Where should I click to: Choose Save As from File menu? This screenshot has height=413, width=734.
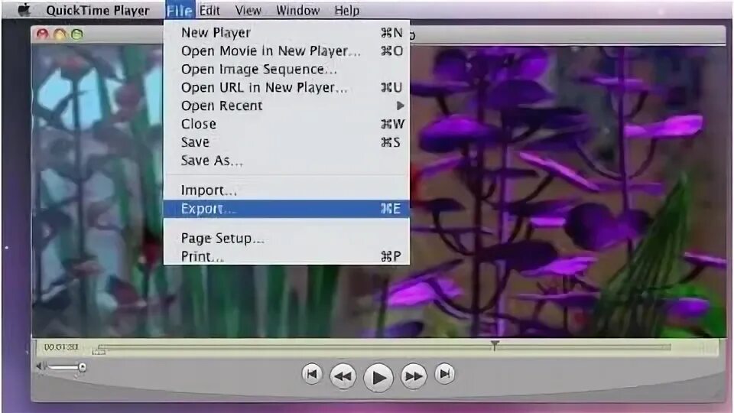coord(287,160)
